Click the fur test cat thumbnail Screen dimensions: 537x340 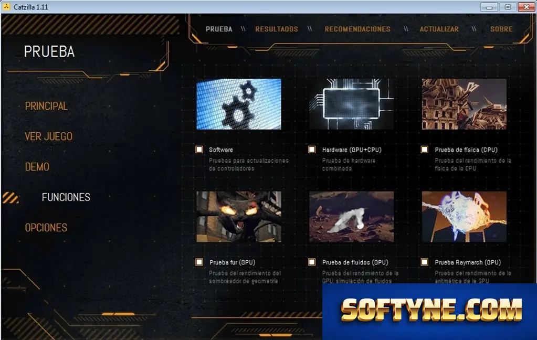[x=239, y=217]
